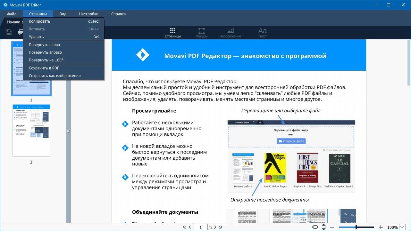
Task: Select Повернуть на 180° entry
Action: click(x=63, y=60)
